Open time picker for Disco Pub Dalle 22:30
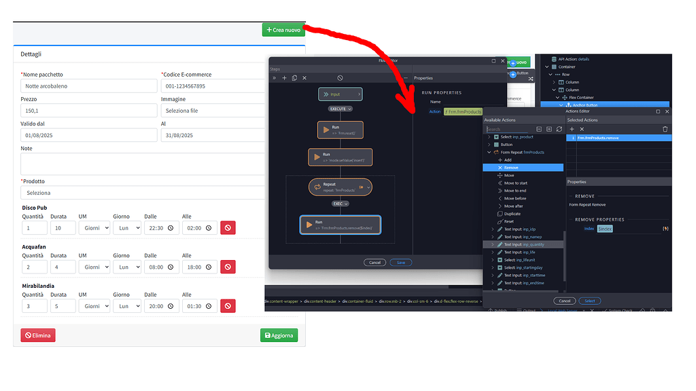696x391 pixels. pos(171,228)
